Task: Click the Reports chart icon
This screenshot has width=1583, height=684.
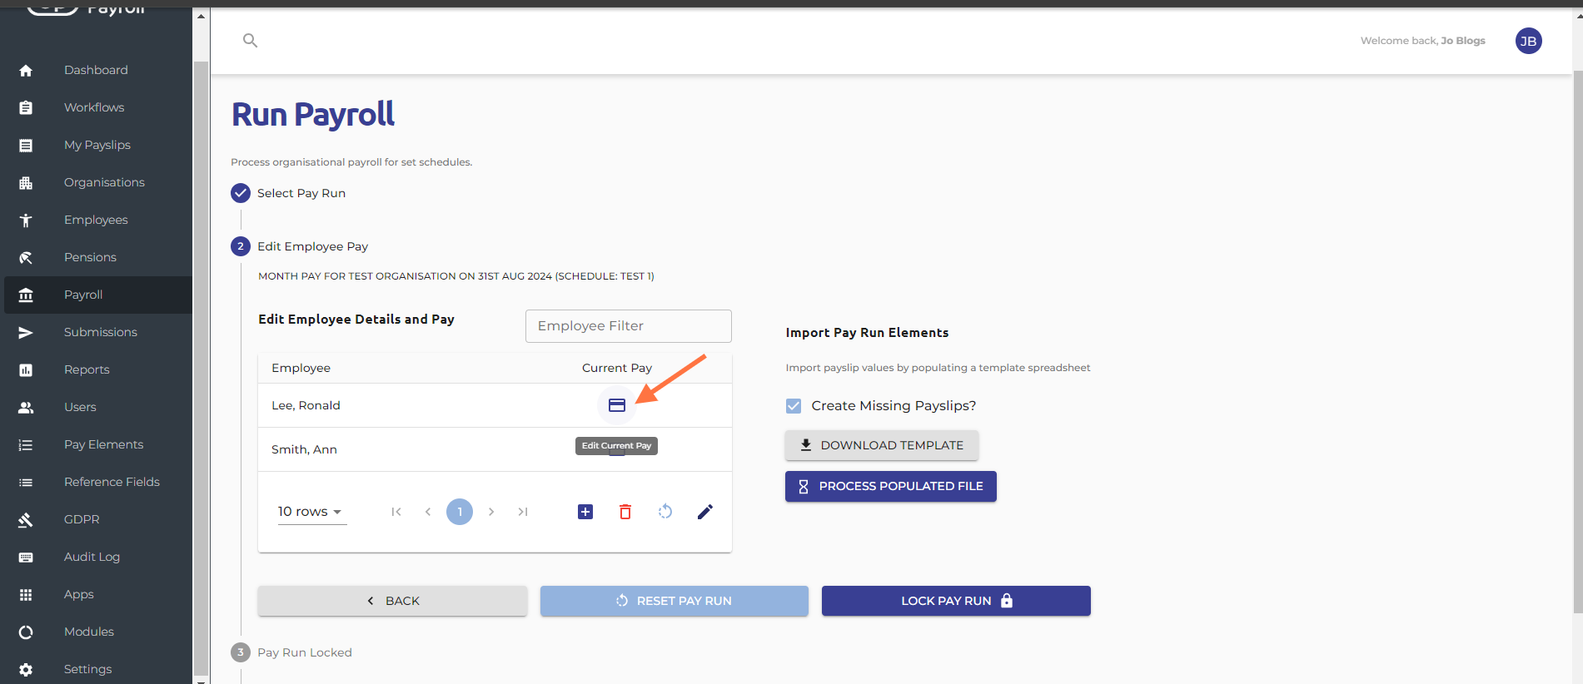Action: (x=26, y=370)
